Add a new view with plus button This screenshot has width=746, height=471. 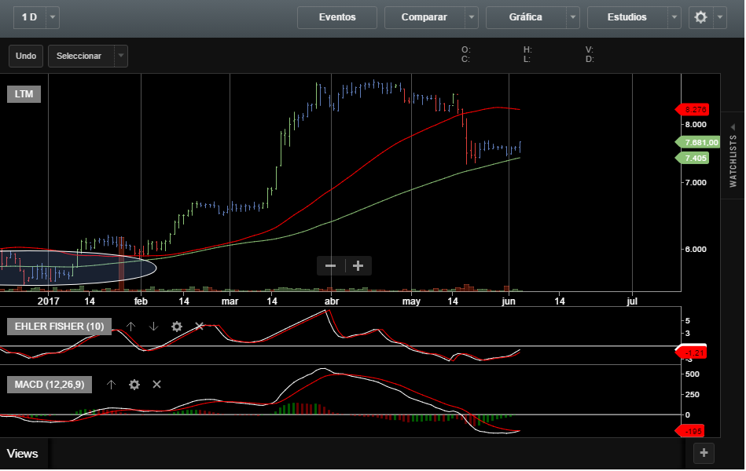pyautogui.click(x=704, y=452)
